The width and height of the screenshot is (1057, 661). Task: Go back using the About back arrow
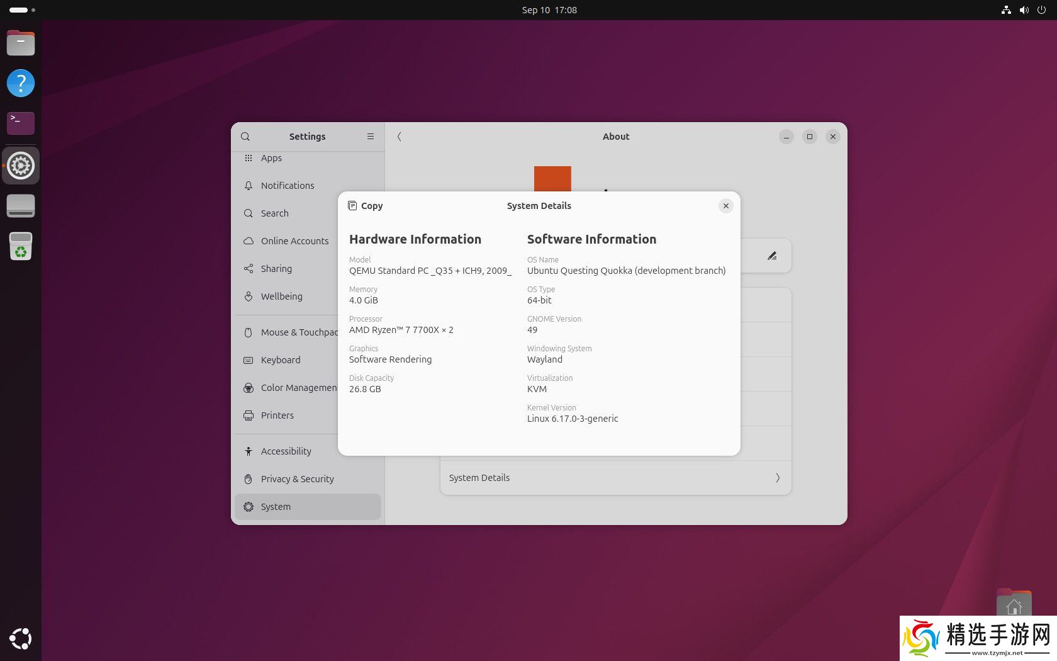click(x=400, y=137)
